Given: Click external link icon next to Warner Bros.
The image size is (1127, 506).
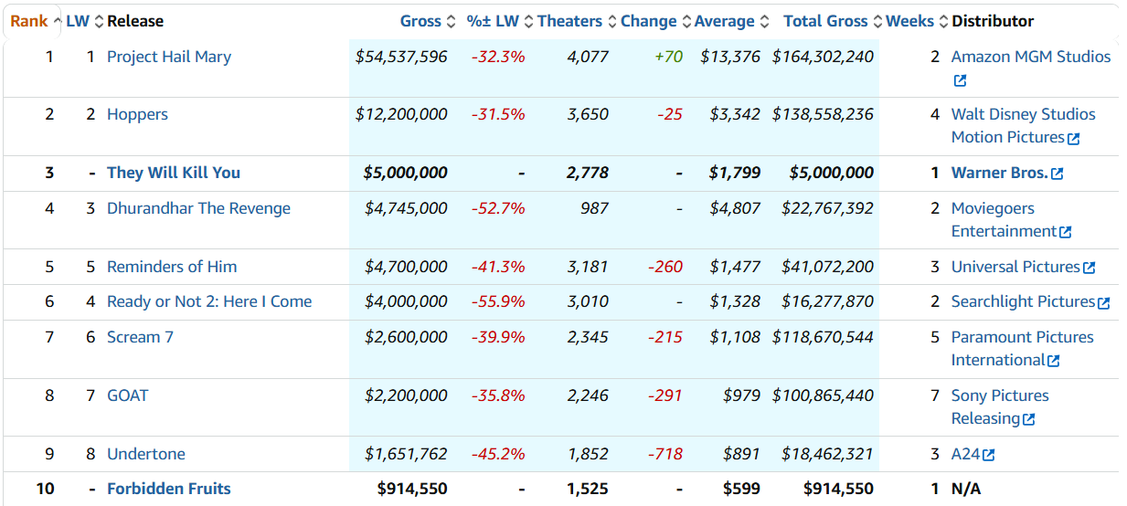Looking at the screenshot, I should 1058,174.
